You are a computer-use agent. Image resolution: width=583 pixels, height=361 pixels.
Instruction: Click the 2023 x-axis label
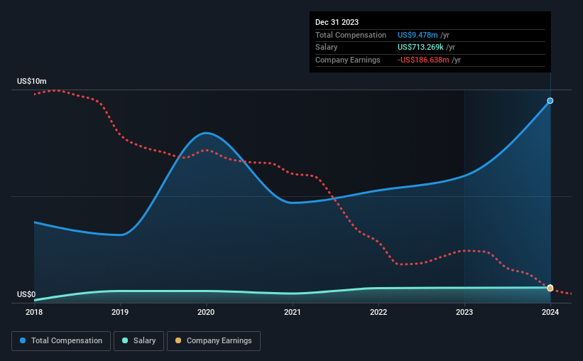click(464, 312)
